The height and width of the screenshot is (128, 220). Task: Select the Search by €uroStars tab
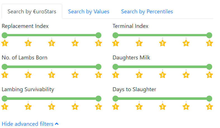click(x=32, y=11)
